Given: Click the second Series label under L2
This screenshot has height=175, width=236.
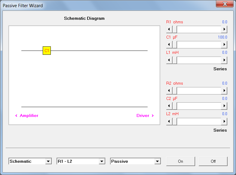Looking at the screenshot, I should pyautogui.click(x=220, y=130).
